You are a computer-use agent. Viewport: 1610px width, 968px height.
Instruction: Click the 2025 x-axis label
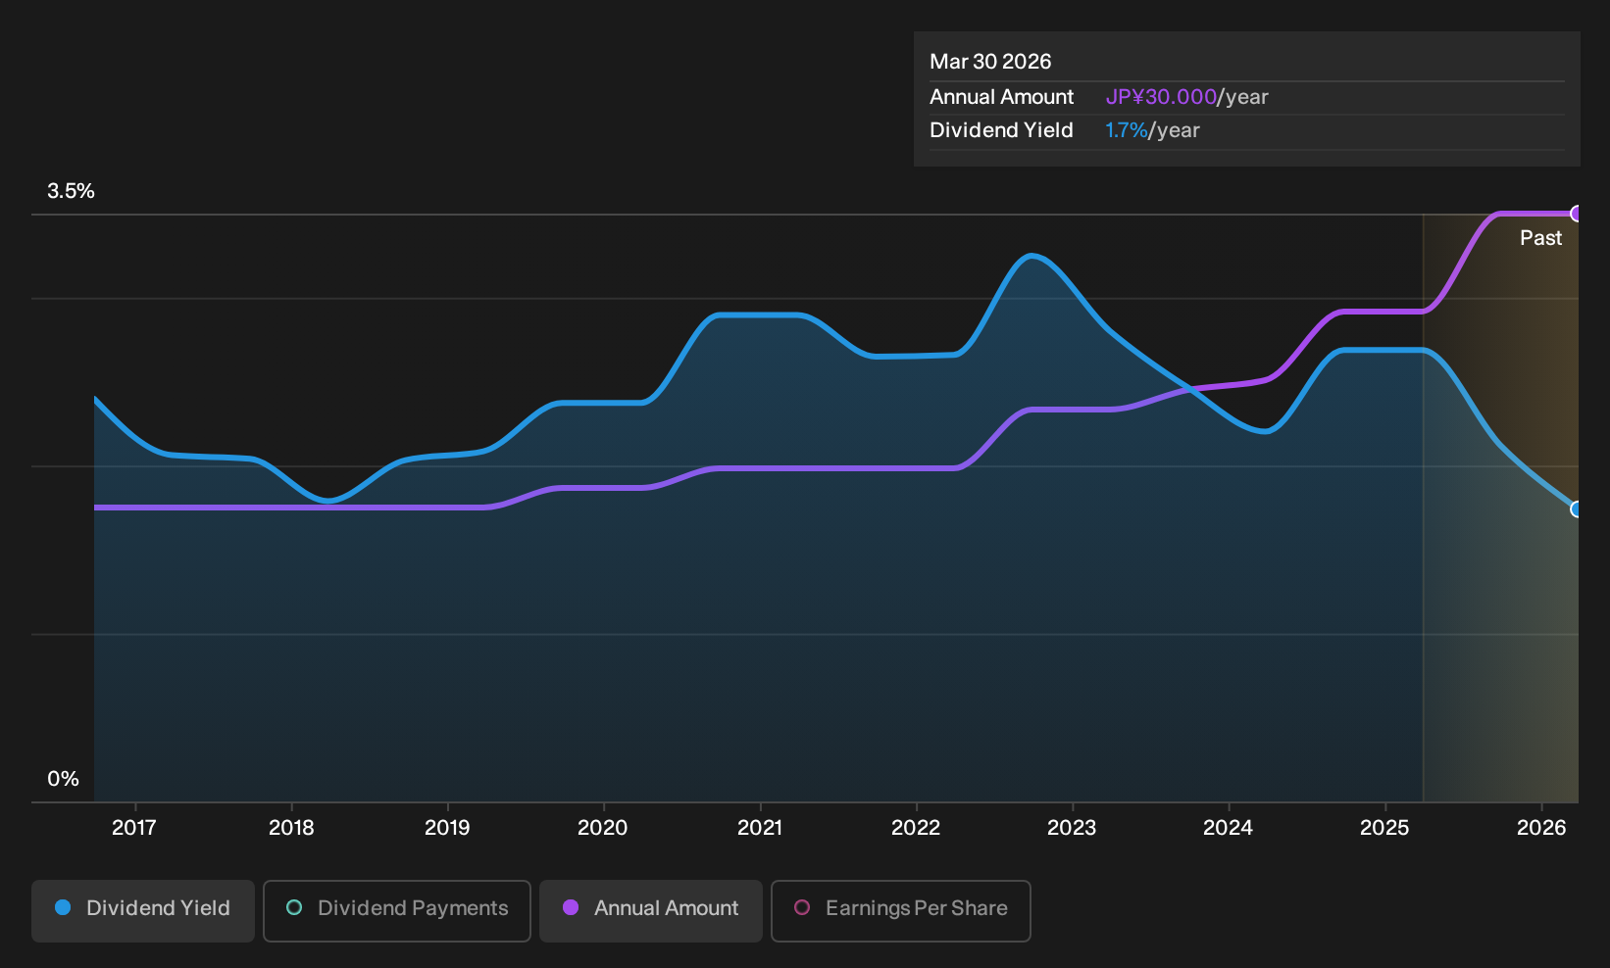click(1384, 828)
